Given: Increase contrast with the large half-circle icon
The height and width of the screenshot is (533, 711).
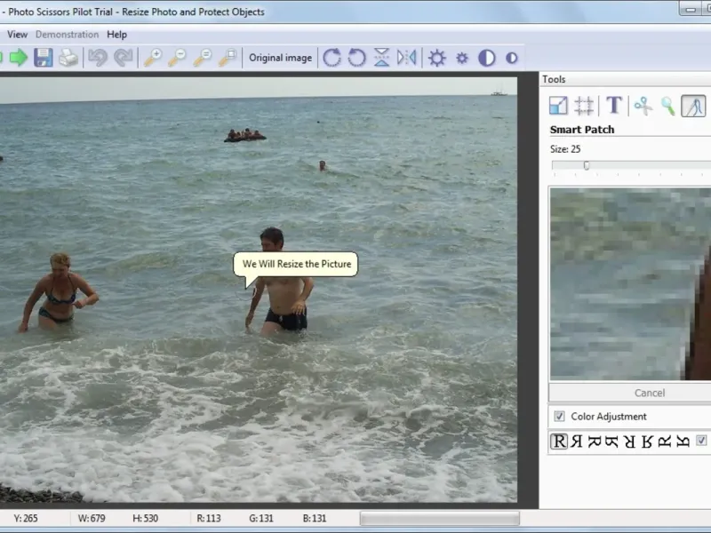Looking at the screenshot, I should pyautogui.click(x=487, y=58).
